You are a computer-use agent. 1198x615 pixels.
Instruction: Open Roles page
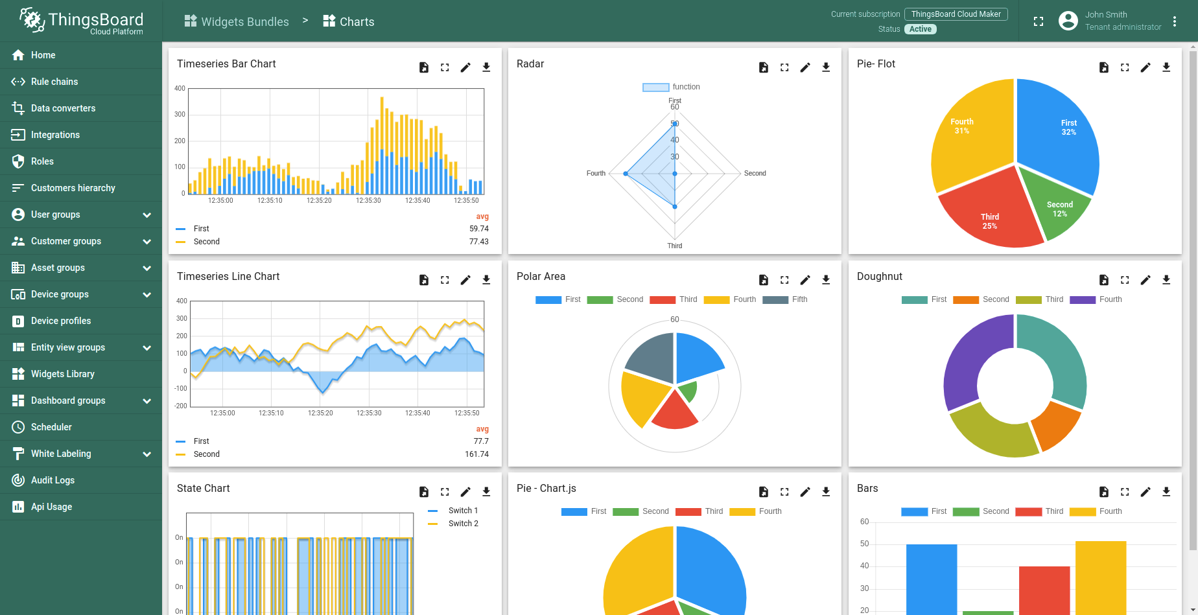[x=81, y=161]
